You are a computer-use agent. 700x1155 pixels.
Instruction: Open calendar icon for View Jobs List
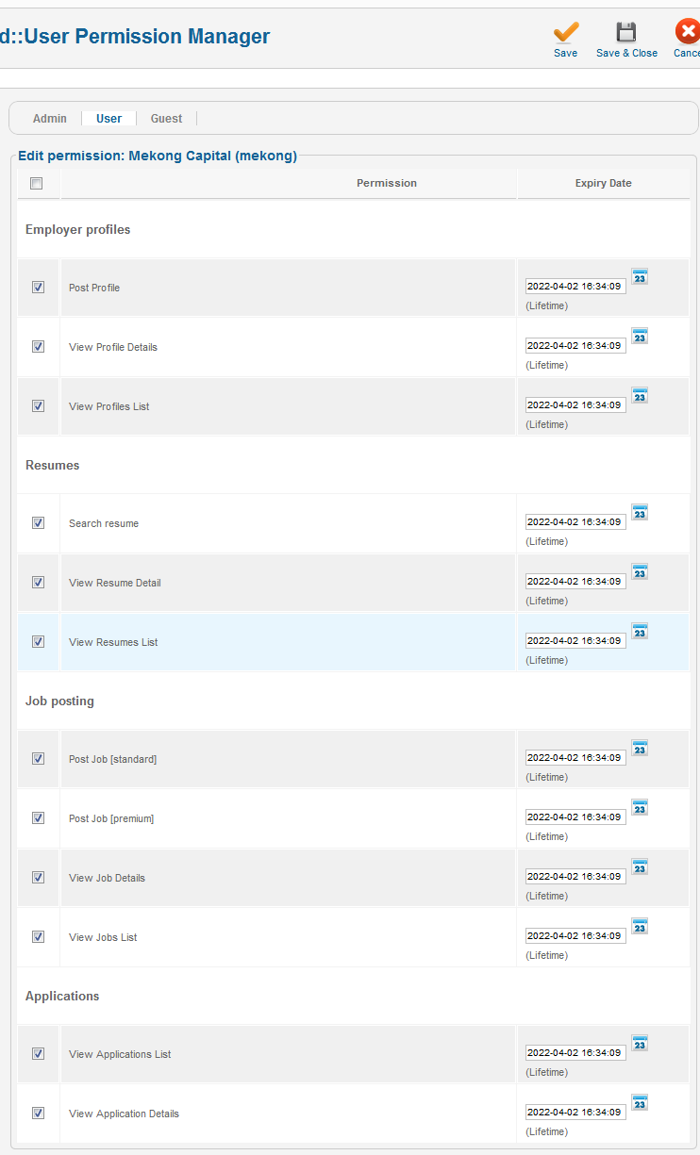point(640,927)
